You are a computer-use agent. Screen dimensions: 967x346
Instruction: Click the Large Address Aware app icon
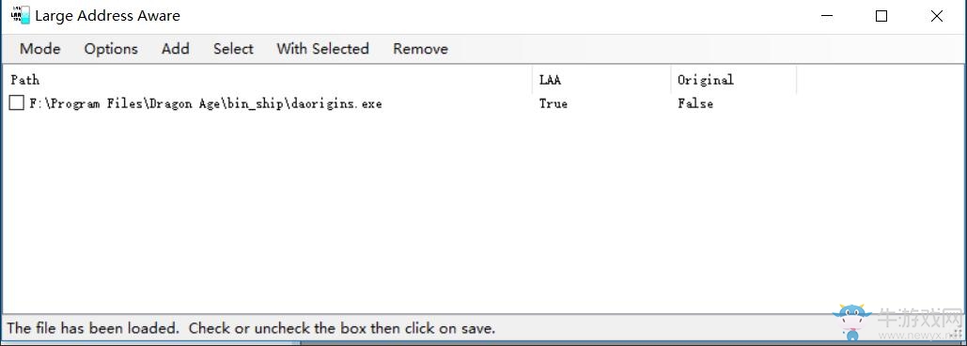tap(20, 15)
